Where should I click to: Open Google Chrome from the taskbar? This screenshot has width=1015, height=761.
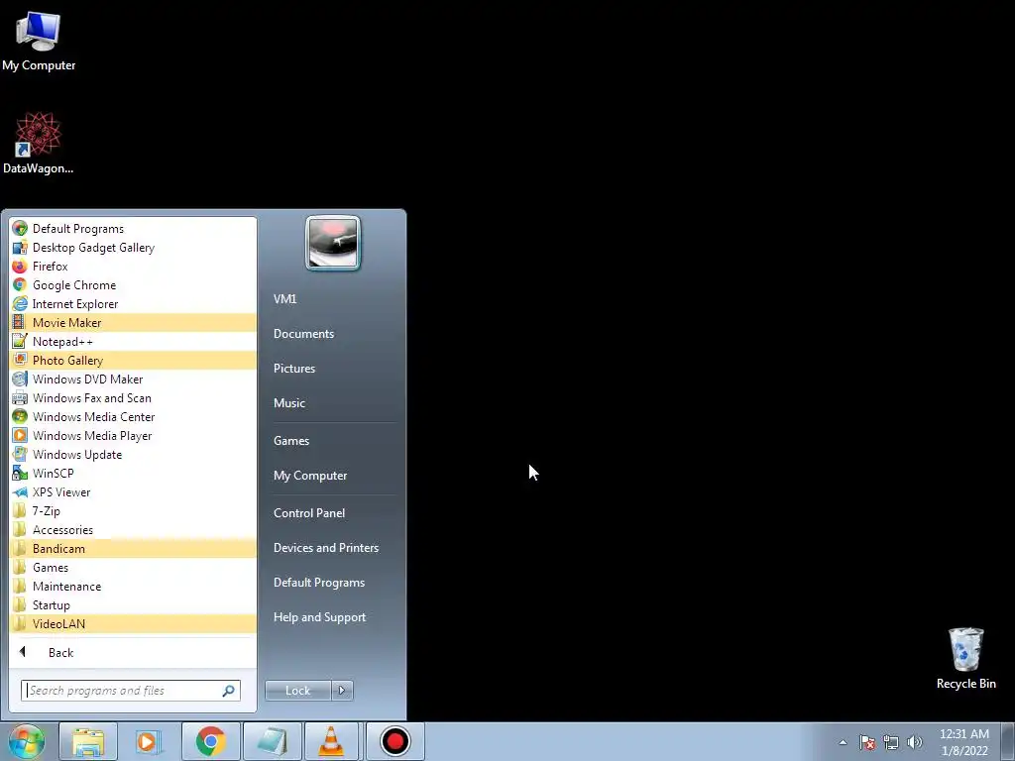210,741
